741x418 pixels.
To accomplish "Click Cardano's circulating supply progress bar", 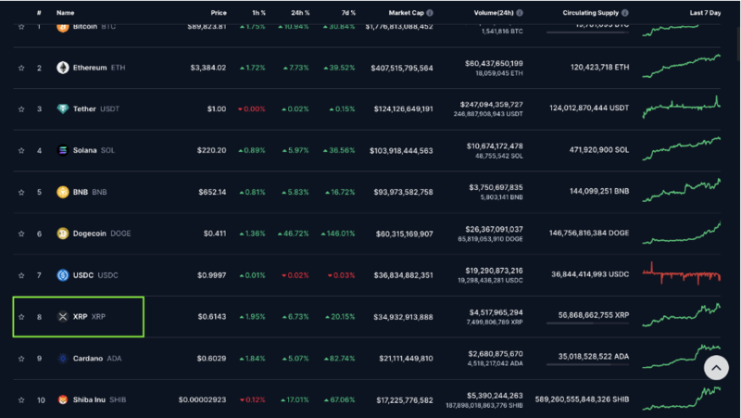I will 587,364.
